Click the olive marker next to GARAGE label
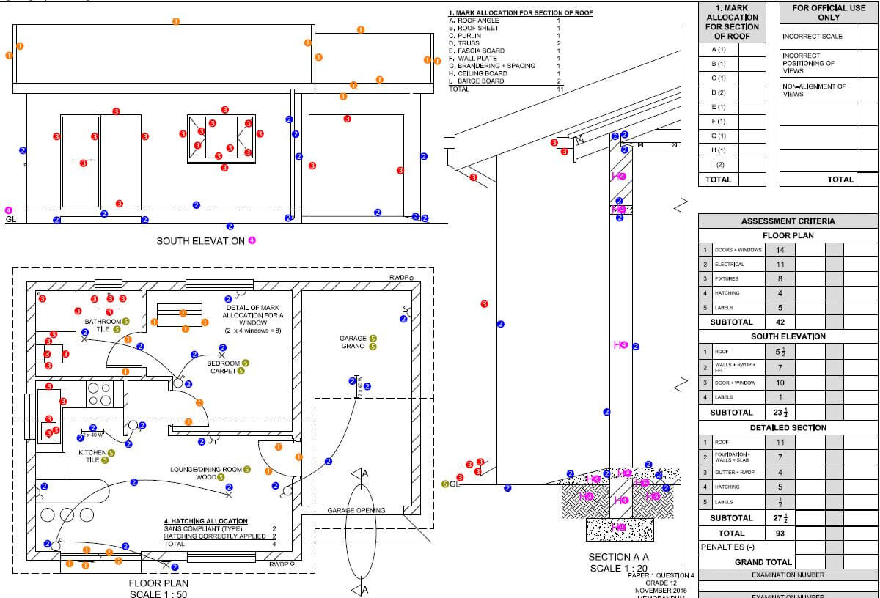This screenshot has height=598, width=880. (373, 338)
